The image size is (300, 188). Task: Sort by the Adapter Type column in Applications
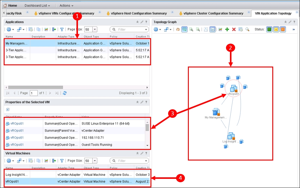[x=66, y=36]
